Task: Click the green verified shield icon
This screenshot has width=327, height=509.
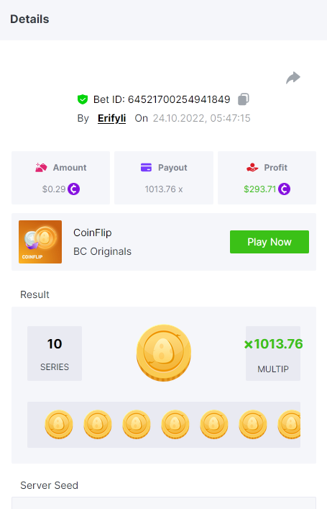Action: tap(83, 99)
